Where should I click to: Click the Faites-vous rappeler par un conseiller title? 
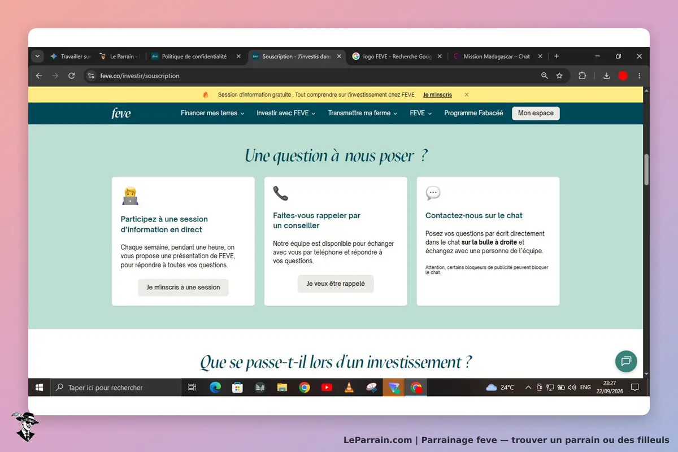316,220
